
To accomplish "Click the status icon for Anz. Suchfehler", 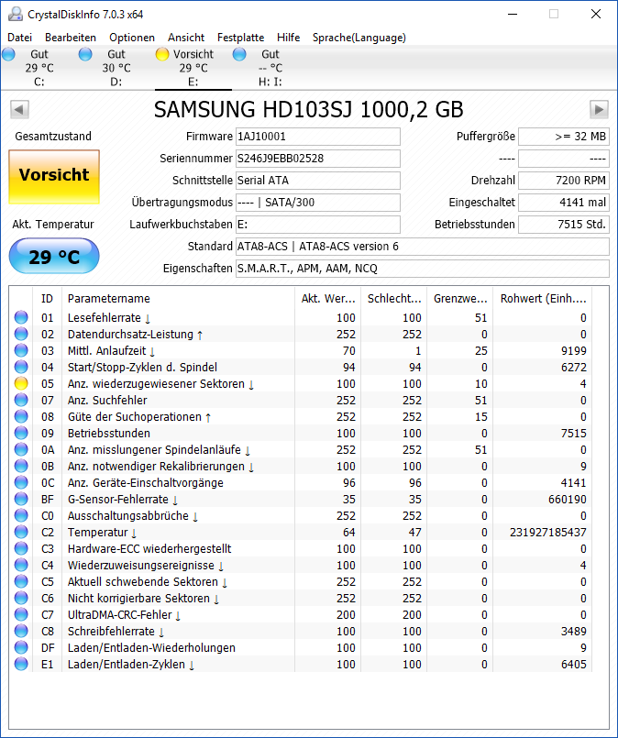I will point(21,400).
